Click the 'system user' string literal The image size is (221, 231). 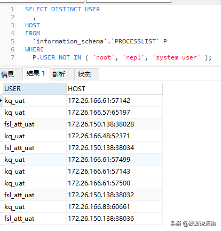[176, 57]
